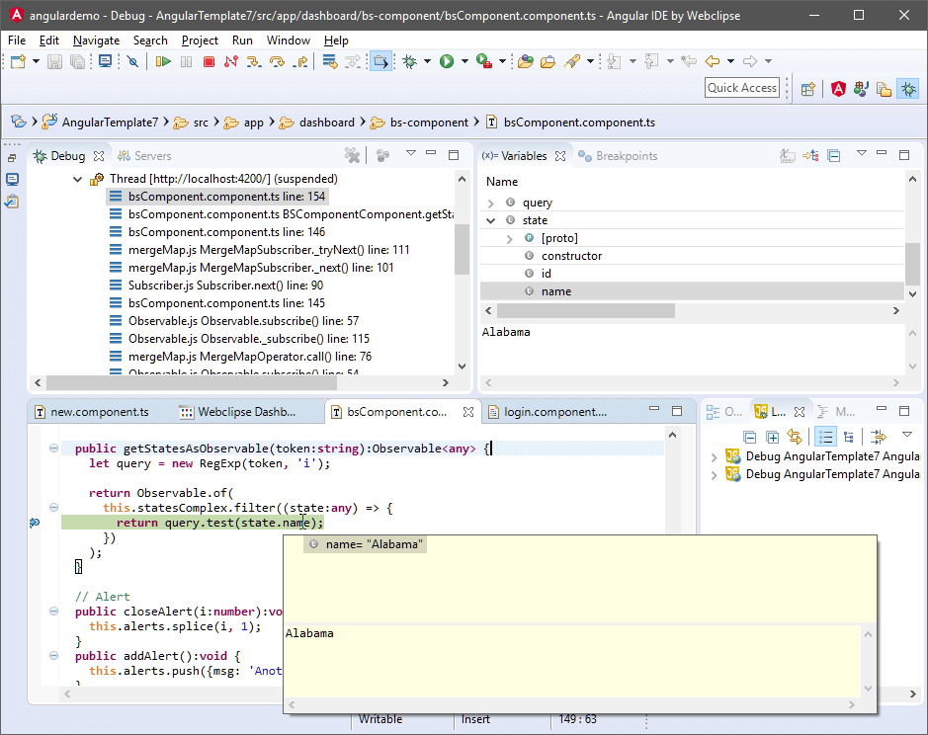Switch to the Breakpoints tab
The width and height of the screenshot is (928, 735).
[618, 156]
